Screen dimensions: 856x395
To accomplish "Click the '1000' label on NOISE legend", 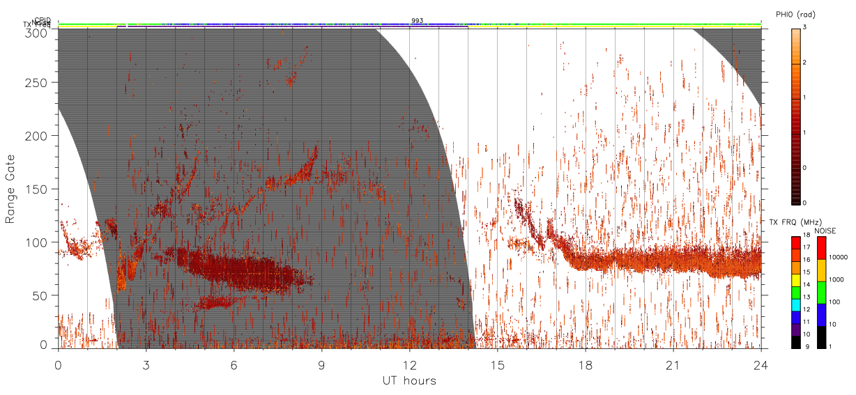I will [x=836, y=279].
